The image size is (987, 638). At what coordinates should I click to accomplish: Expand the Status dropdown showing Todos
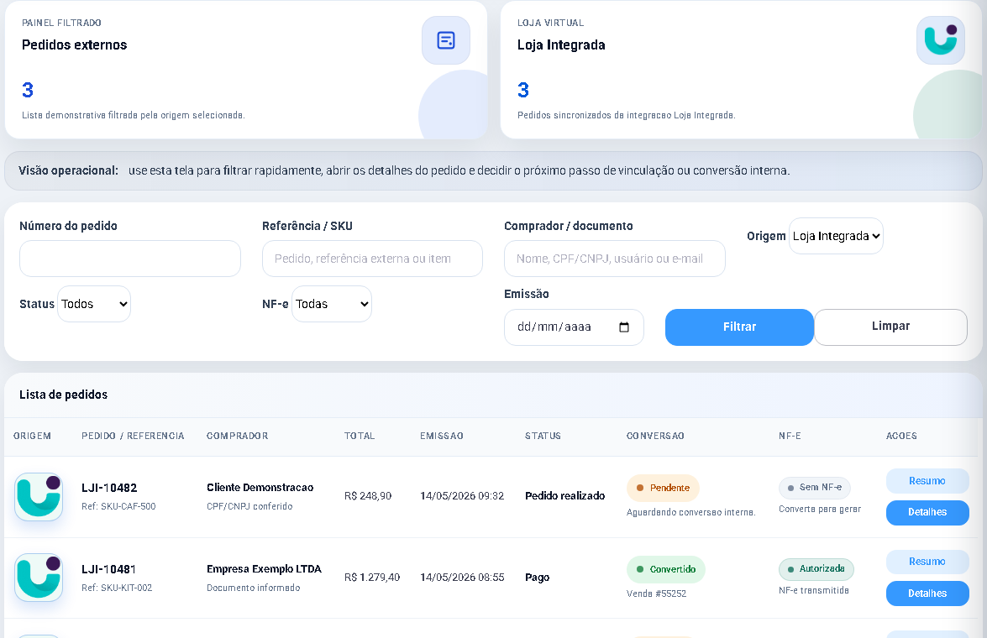click(x=94, y=304)
